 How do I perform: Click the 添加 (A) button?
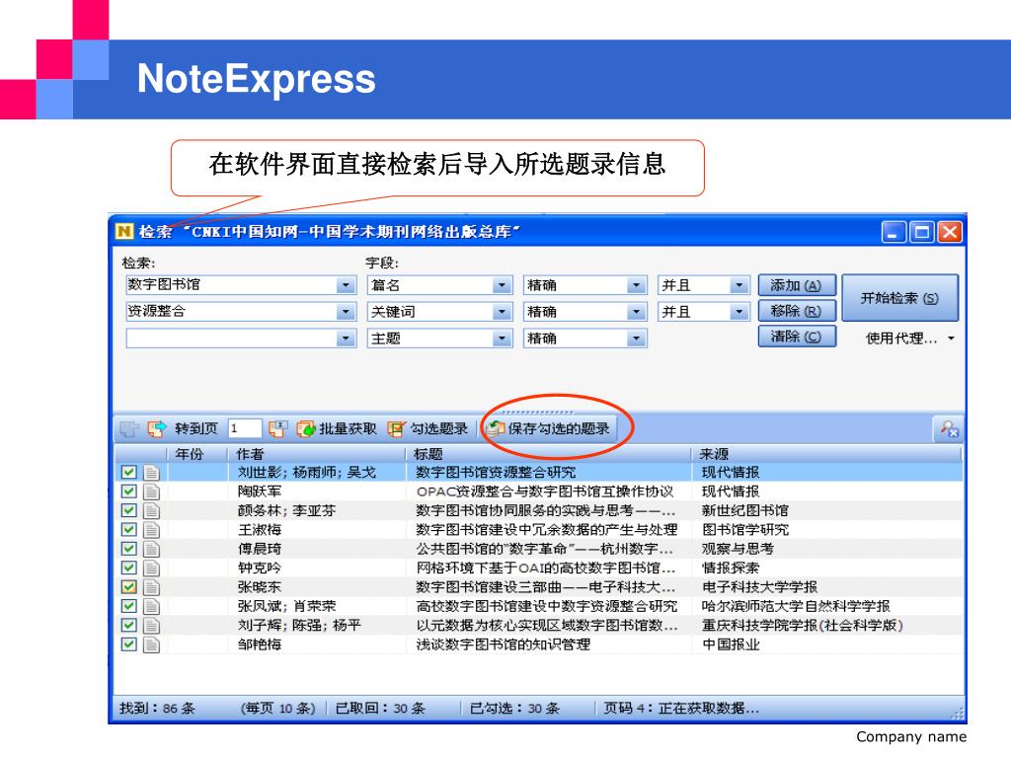tap(797, 285)
